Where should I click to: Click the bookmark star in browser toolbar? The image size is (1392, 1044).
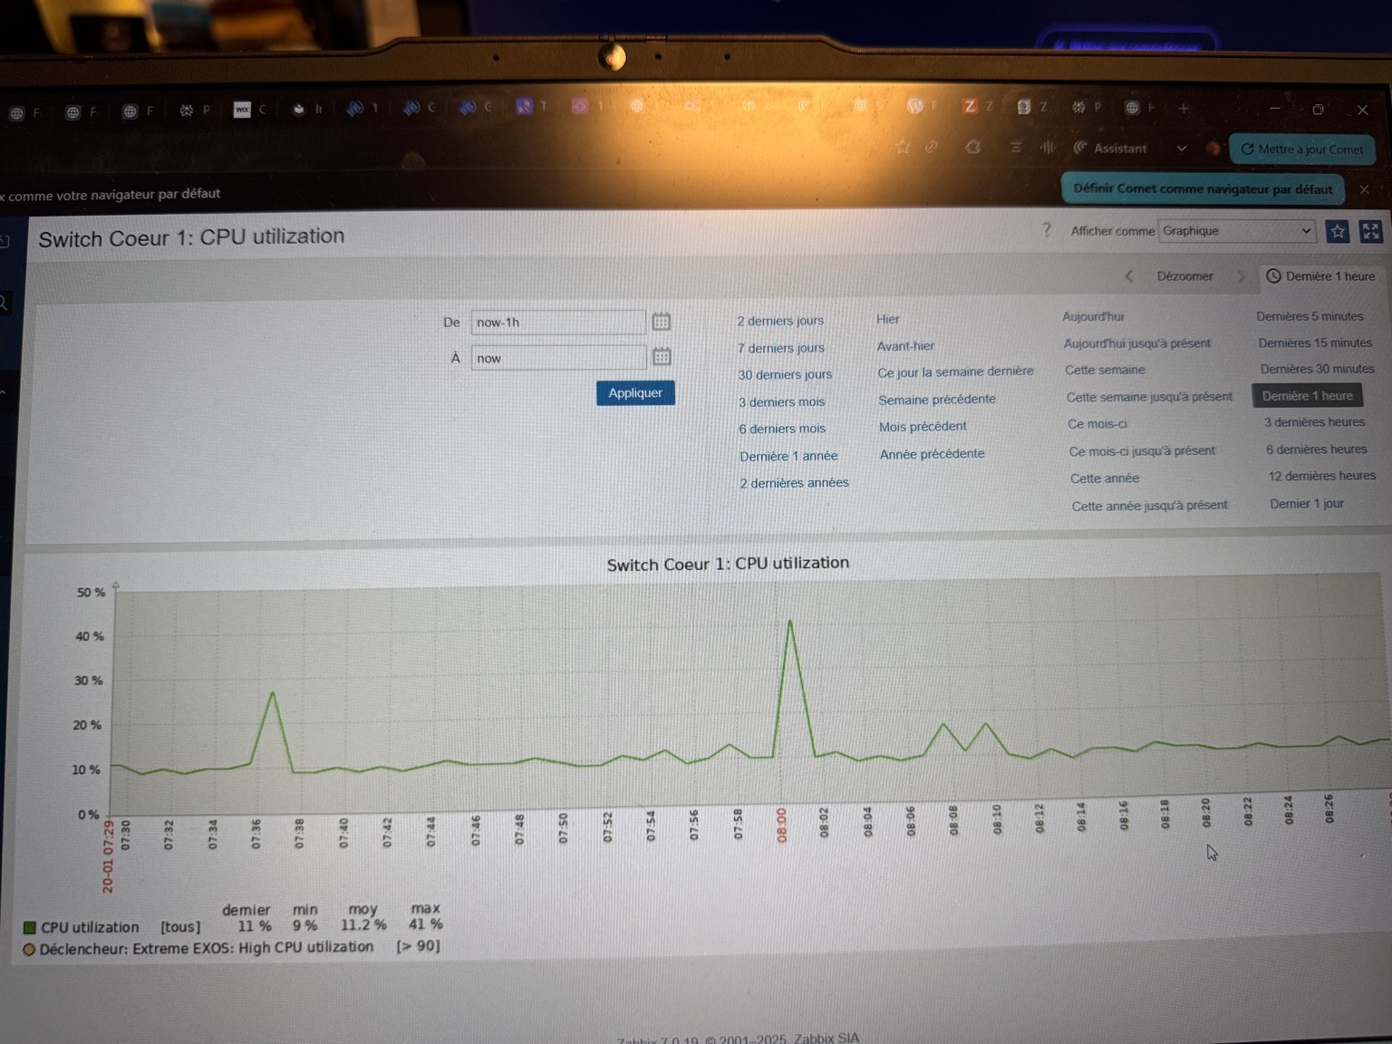[903, 147]
